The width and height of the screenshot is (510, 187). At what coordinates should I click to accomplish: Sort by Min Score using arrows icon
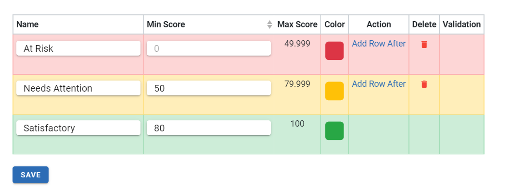269,24
